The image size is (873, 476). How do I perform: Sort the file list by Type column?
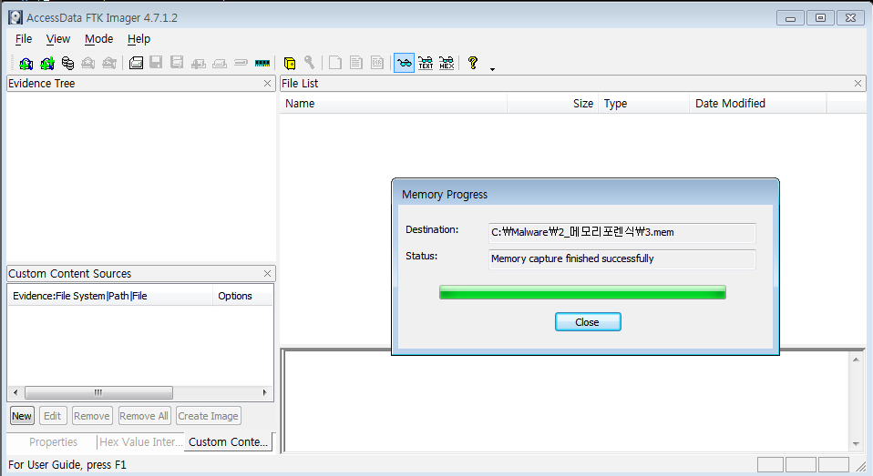click(644, 104)
